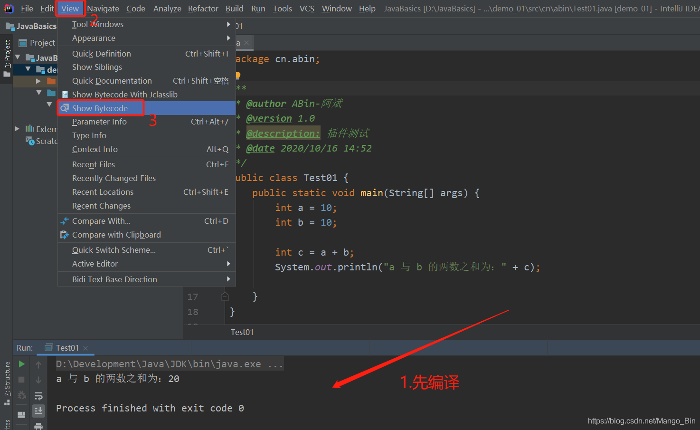This screenshot has height=430, width=700.
Task: Choose Parameter Info menu entry
Action: click(147, 122)
